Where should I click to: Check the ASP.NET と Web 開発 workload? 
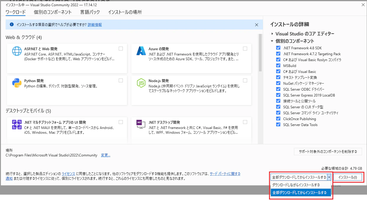click(121, 49)
